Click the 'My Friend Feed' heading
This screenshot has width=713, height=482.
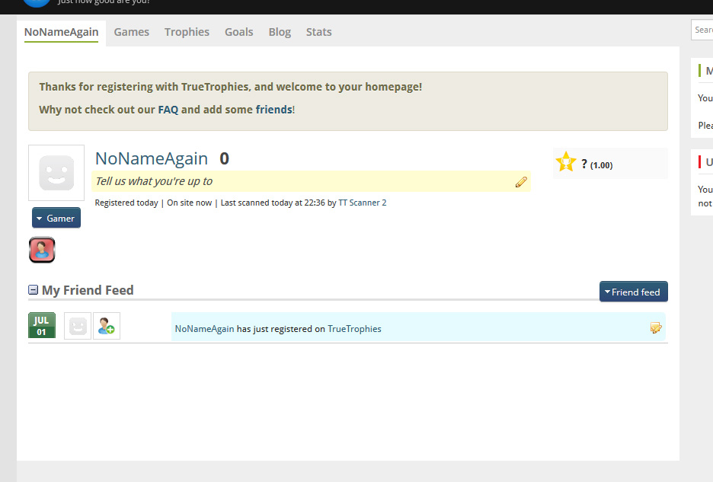(x=88, y=290)
